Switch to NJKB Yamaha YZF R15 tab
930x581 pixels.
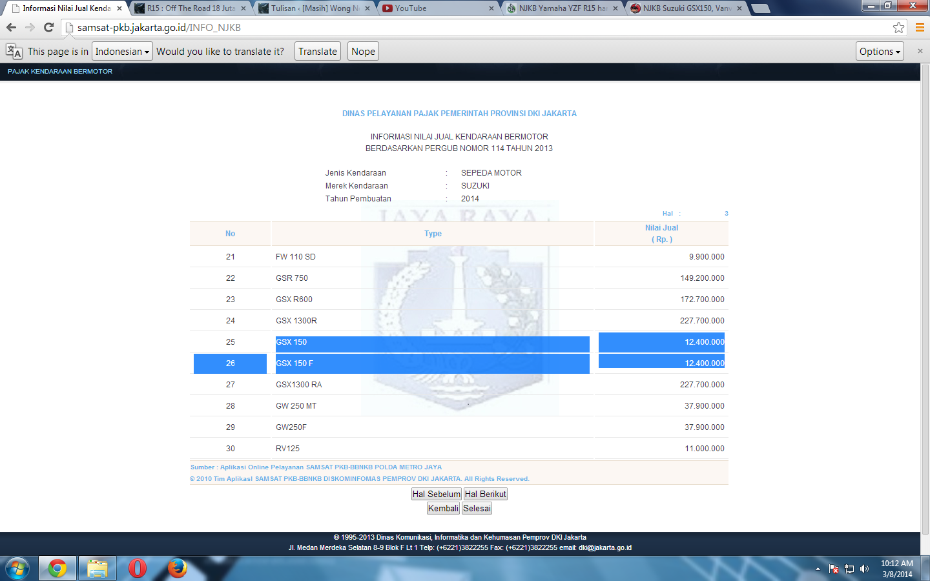pyautogui.click(x=561, y=8)
